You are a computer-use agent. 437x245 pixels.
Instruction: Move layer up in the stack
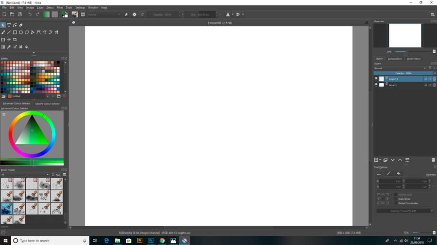click(400, 160)
